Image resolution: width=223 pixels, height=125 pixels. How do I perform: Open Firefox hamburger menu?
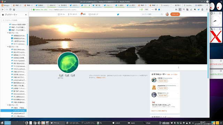[x=207, y=9]
